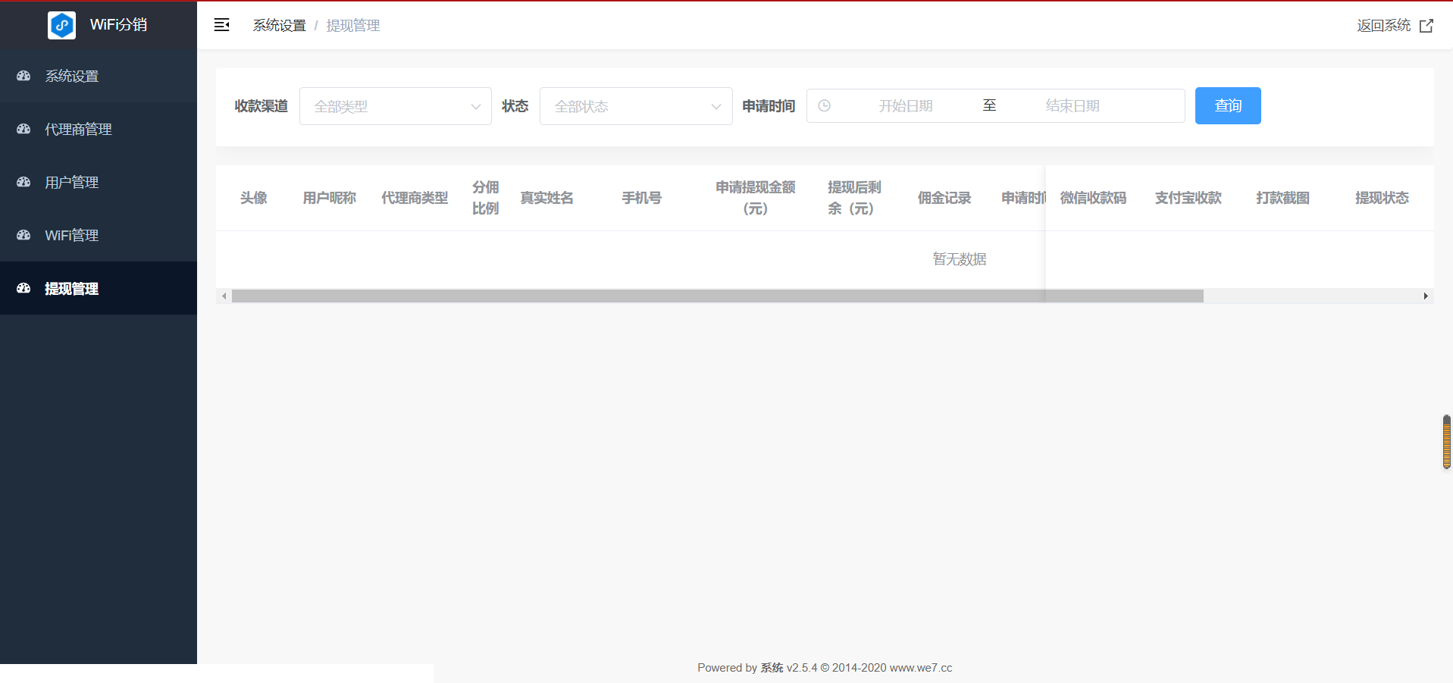Click the dashboard icon beside WiFi管理
1453x683 pixels.
pos(23,235)
